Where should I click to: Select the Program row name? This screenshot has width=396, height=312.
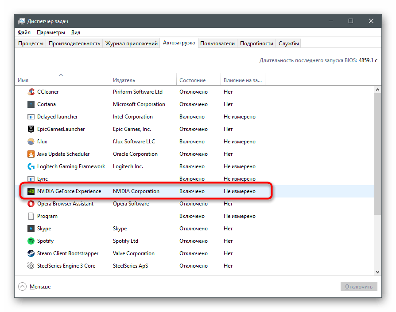47,216
